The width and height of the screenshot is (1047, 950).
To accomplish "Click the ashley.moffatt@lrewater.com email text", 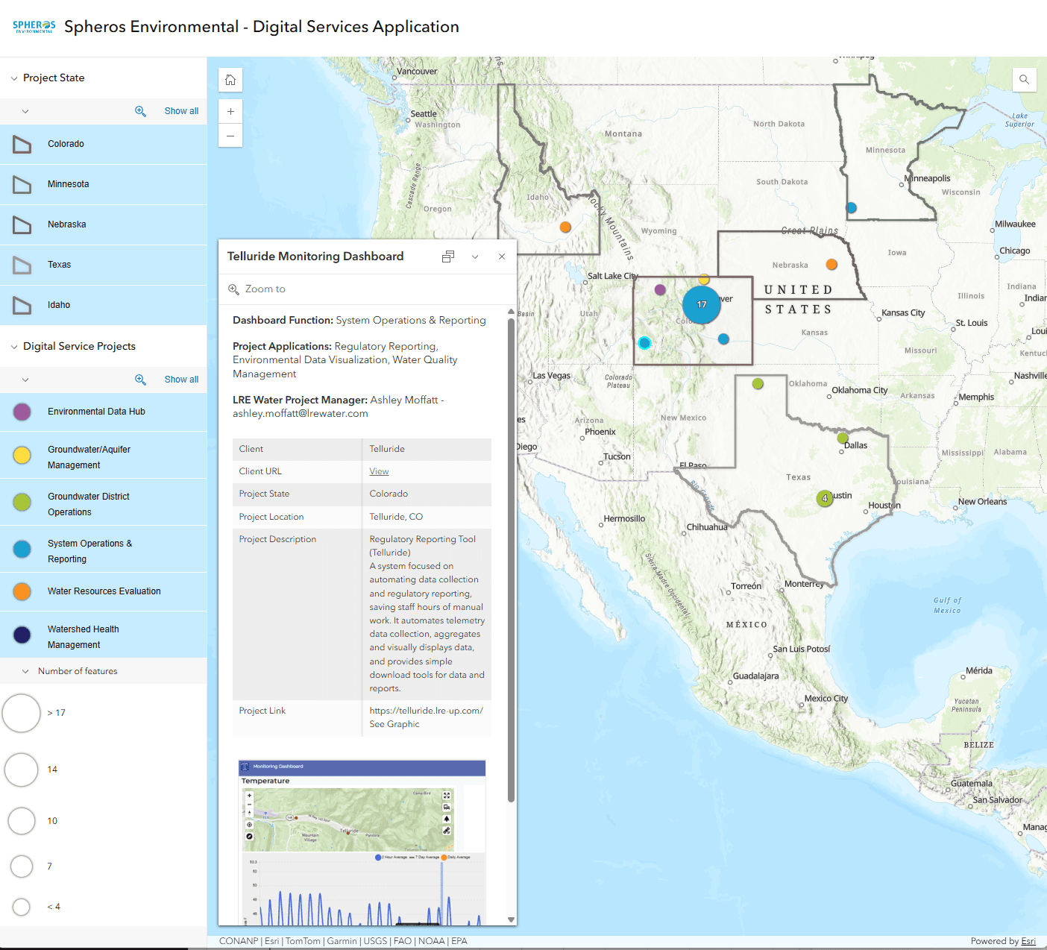I will pos(301,414).
